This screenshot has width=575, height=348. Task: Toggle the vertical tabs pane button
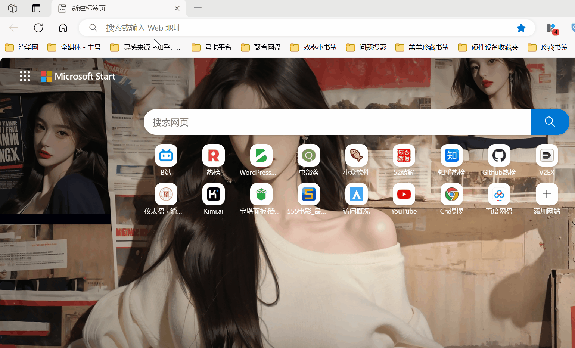pos(36,8)
